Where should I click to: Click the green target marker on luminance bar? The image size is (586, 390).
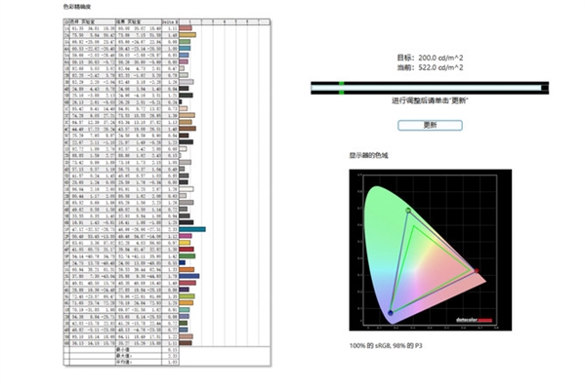(x=341, y=89)
